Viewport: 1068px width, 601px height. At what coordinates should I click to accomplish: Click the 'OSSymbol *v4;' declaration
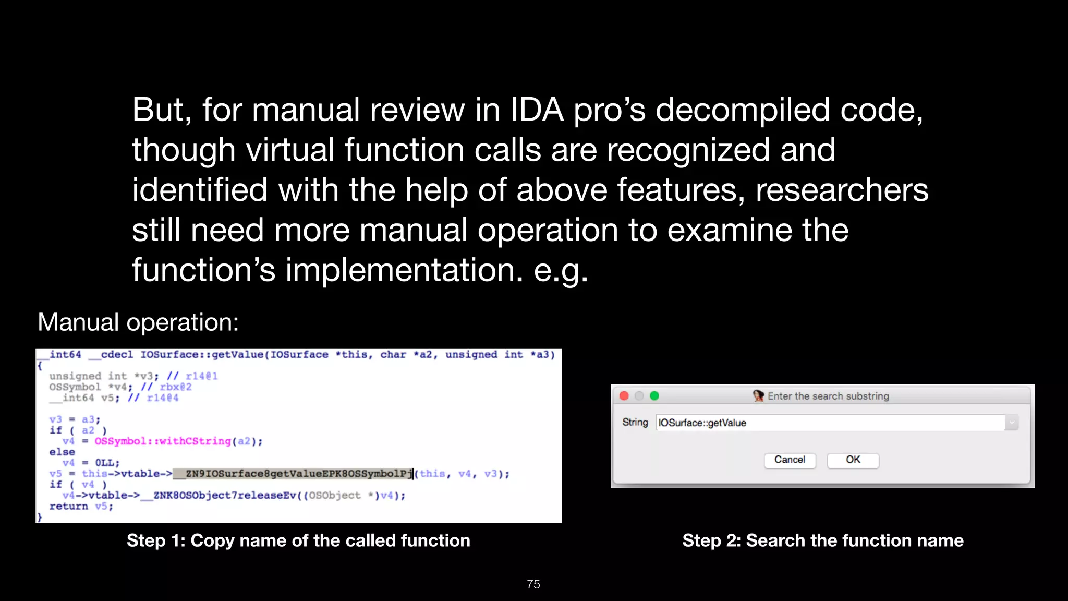(91, 387)
